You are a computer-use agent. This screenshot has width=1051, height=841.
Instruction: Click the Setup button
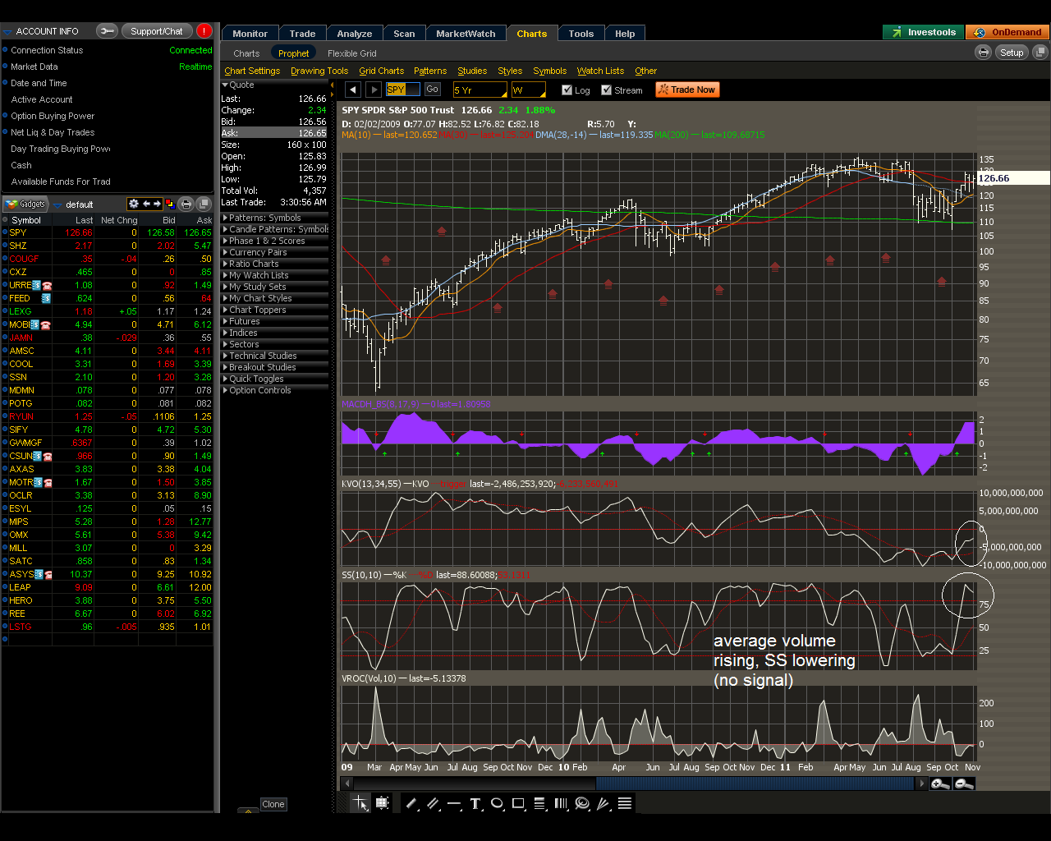tap(1012, 52)
